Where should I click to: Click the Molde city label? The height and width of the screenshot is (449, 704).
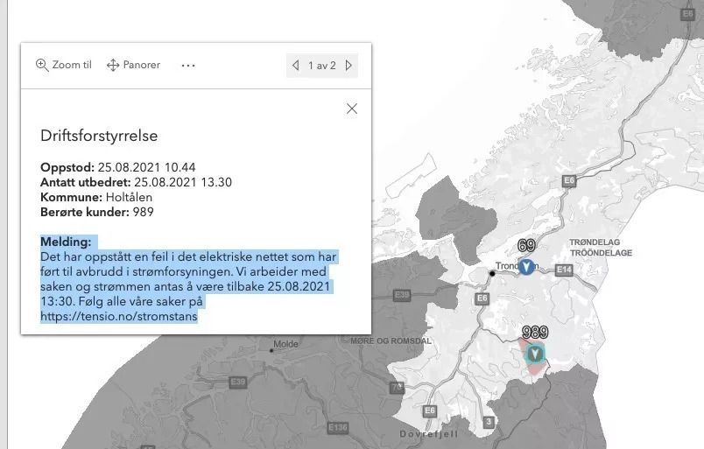286,344
